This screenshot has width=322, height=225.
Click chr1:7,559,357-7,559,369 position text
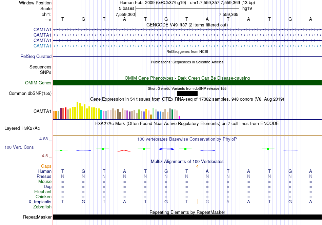(222, 3)
